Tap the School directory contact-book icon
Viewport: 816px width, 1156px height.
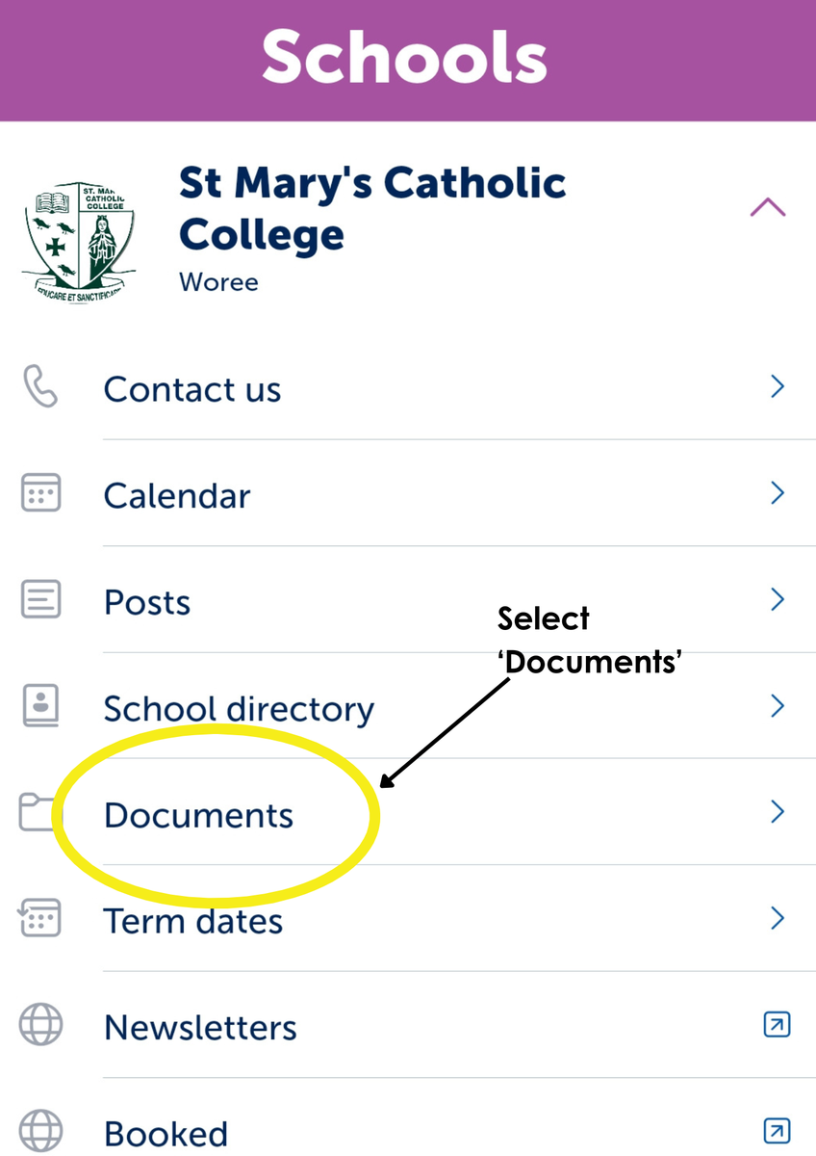coord(40,706)
